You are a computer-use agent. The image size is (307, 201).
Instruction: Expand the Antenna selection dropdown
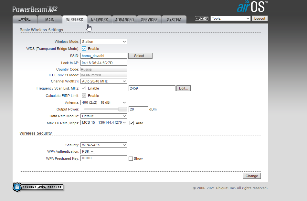point(104,102)
